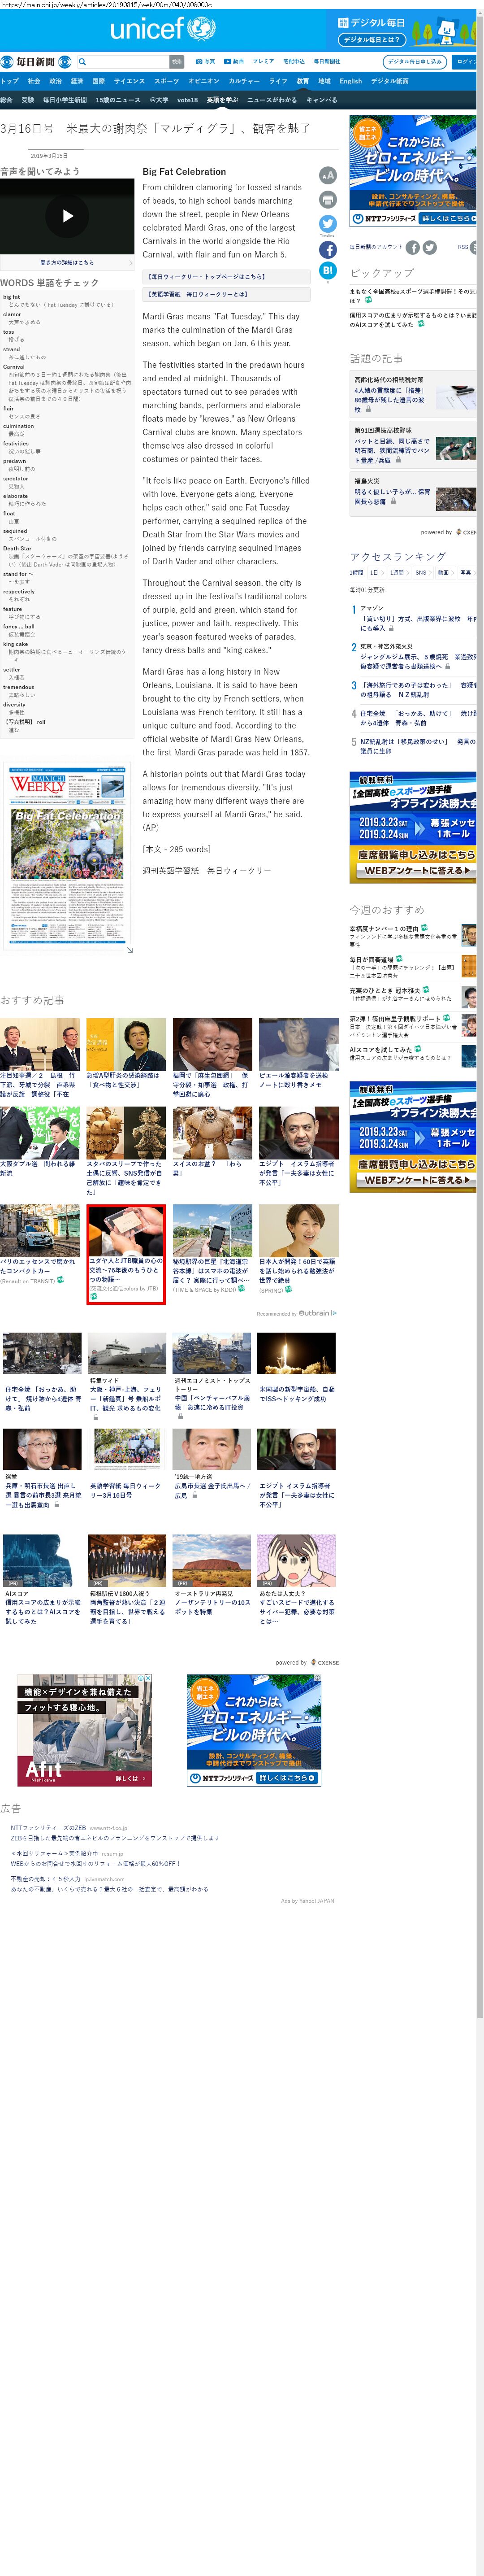The image size is (484, 2576).
Task: Open ranking item 1 about アマゾン
Action: click(418, 618)
